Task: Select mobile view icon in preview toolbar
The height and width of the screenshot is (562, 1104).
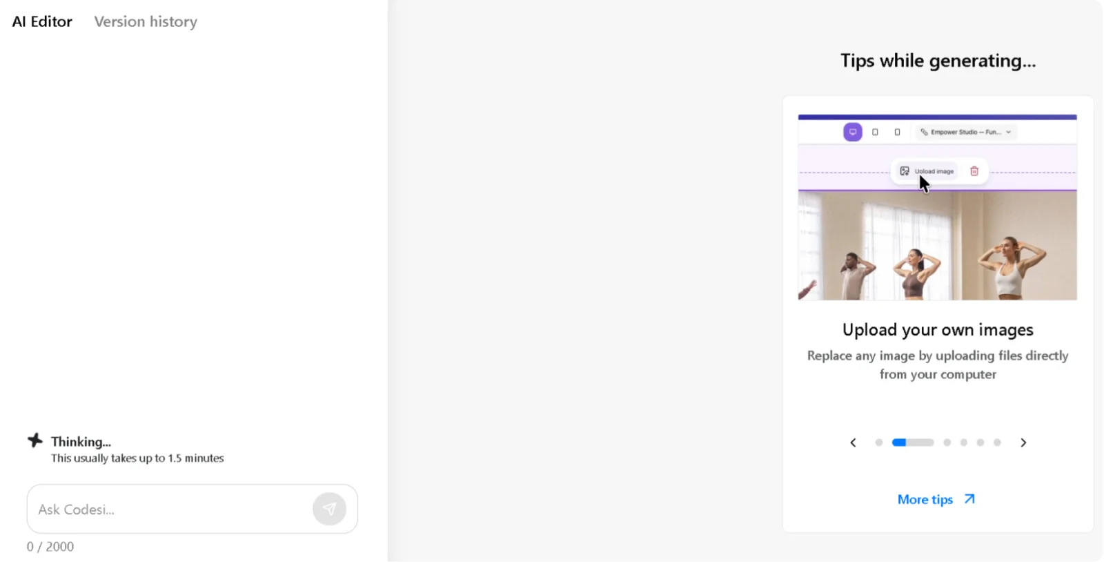Action: coord(897,132)
